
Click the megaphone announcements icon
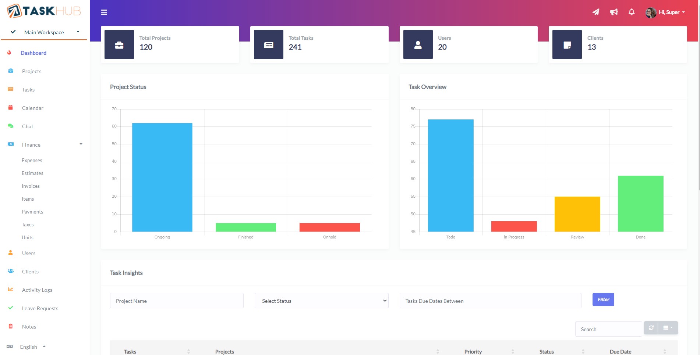(x=614, y=12)
